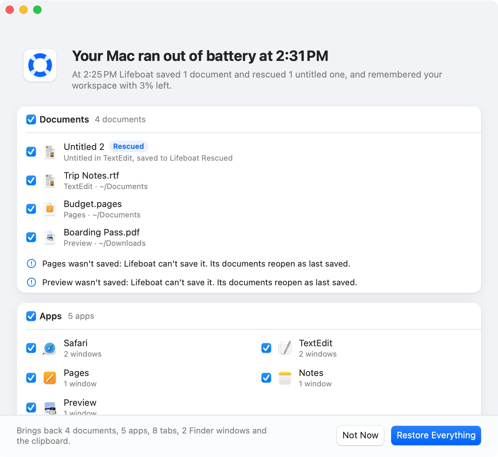
Task: Click the Restore Everything button
Action: (x=436, y=436)
